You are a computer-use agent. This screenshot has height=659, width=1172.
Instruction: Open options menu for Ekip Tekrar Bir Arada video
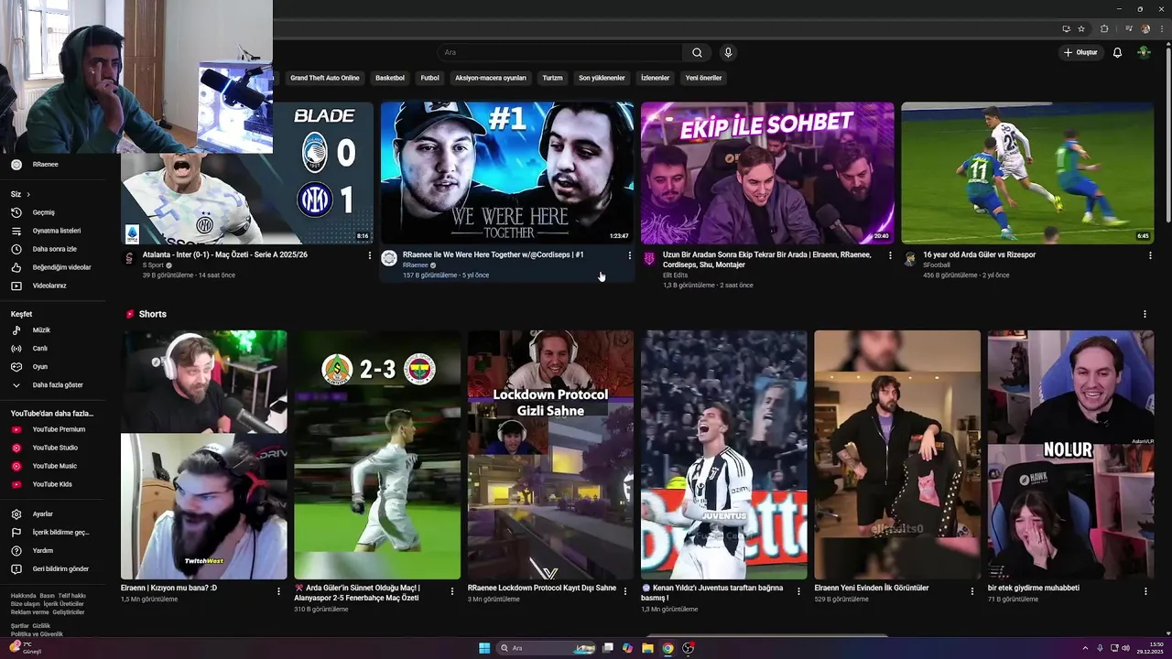point(890,255)
